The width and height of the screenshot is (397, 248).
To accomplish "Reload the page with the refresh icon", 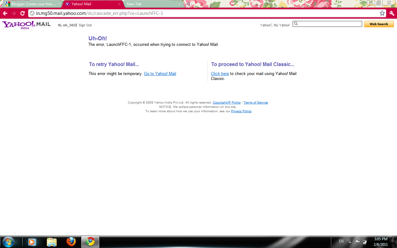I will [x=22, y=13].
